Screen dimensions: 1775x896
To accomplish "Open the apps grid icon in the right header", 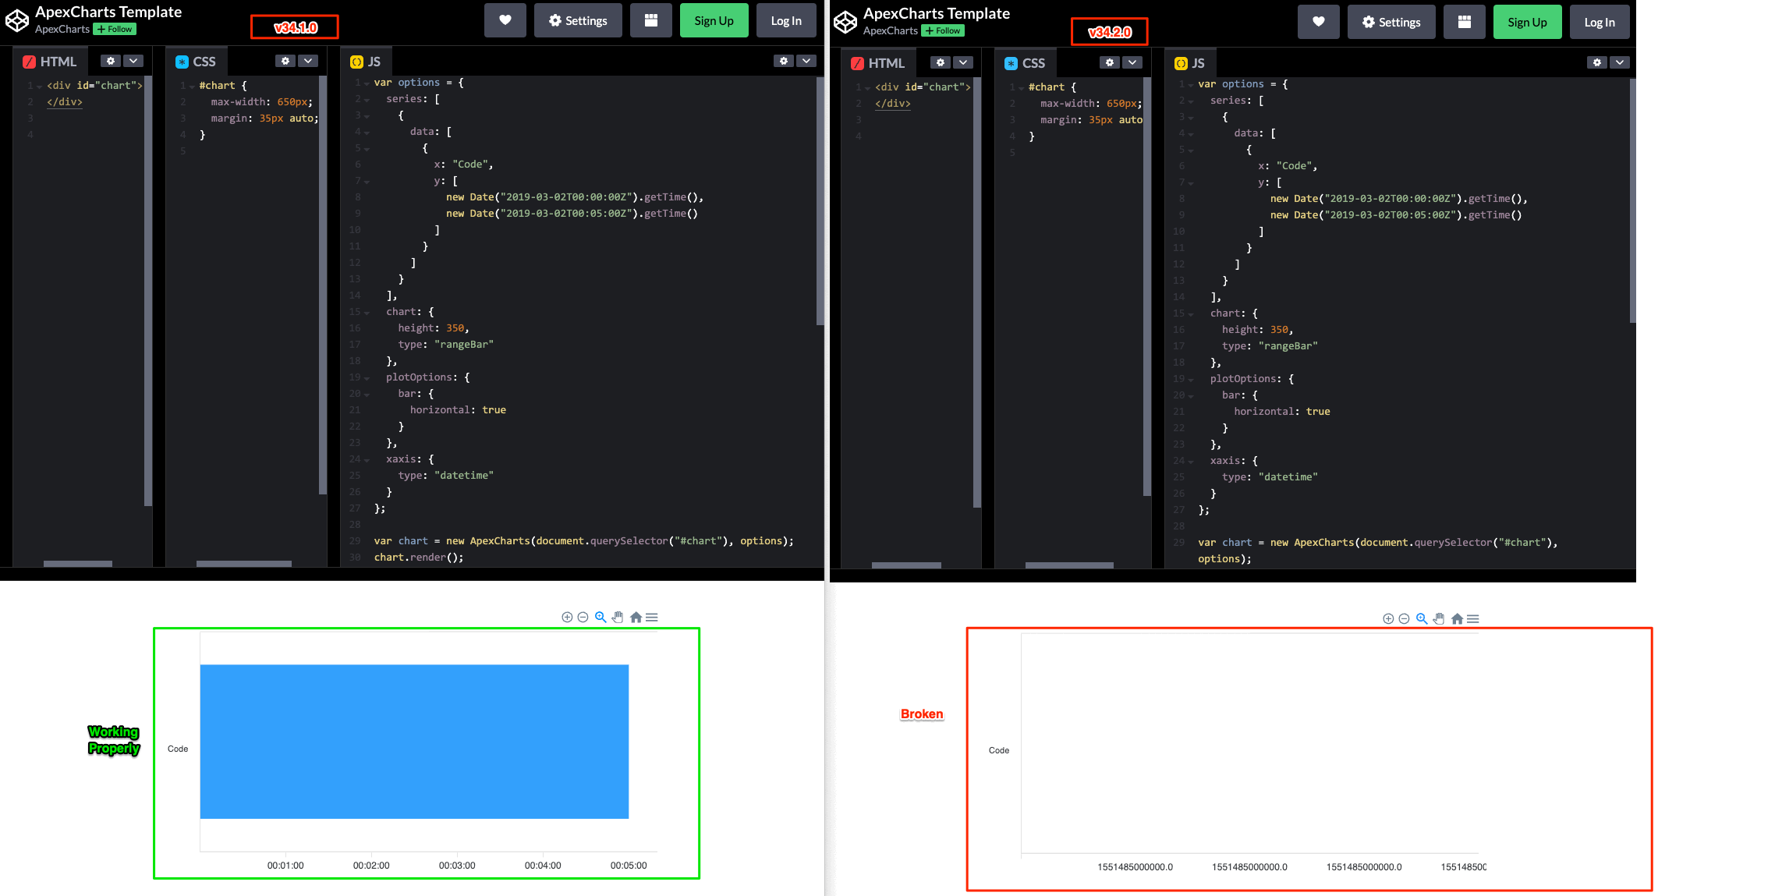I will [1464, 22].
